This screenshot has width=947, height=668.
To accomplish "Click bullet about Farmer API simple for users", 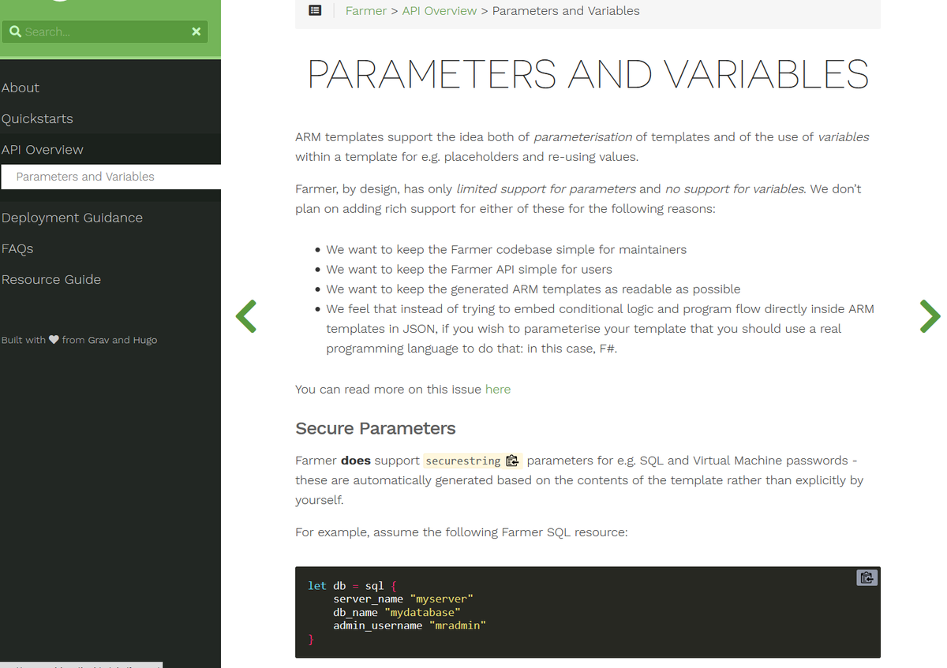I will point(469,269).
